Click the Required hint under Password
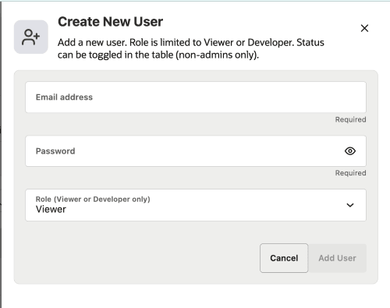Image resolution: width=390 pixels, height=308 pixels. pos(350,173)
